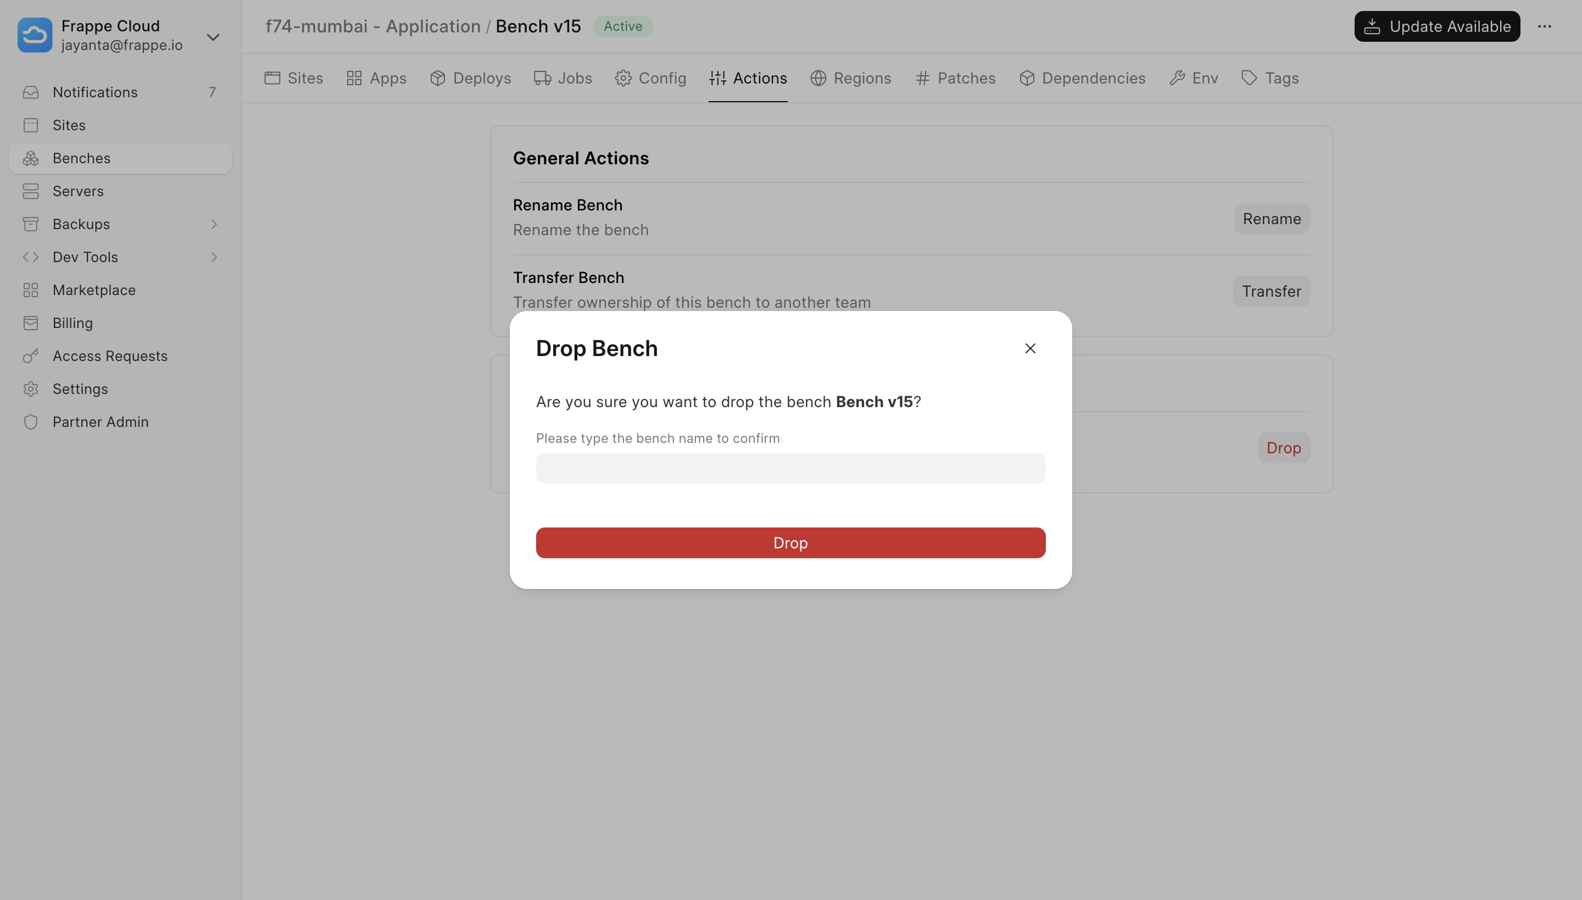Viewport: 1582px width, 900px height.
Task: Switch to the Deploys tab
Action: click(x=470, y=79)
